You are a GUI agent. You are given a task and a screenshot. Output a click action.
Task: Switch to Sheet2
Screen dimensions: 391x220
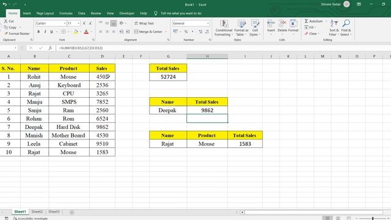37,211
